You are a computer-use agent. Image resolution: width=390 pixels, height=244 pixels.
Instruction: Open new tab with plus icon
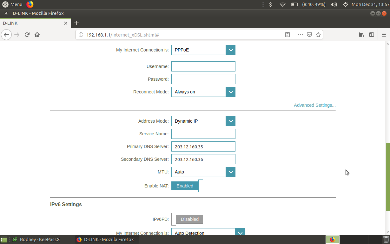(x=76, y=23)
